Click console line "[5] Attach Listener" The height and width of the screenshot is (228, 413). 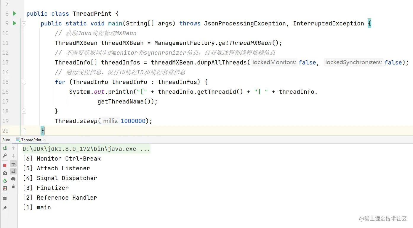pyautogui.click(x=56, y=168)
